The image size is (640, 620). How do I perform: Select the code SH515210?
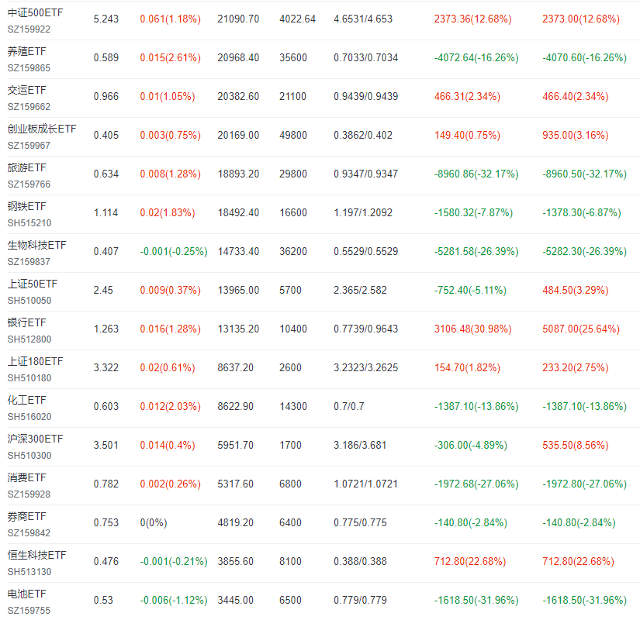29,223
